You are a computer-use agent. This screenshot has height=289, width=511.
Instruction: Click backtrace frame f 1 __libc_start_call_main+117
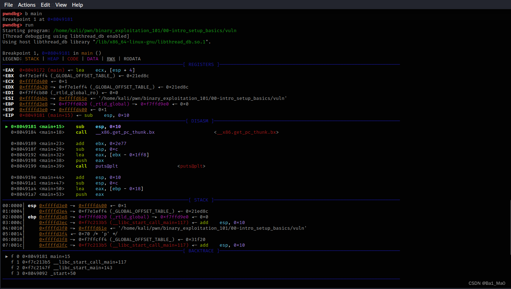[x=69, y=262]
